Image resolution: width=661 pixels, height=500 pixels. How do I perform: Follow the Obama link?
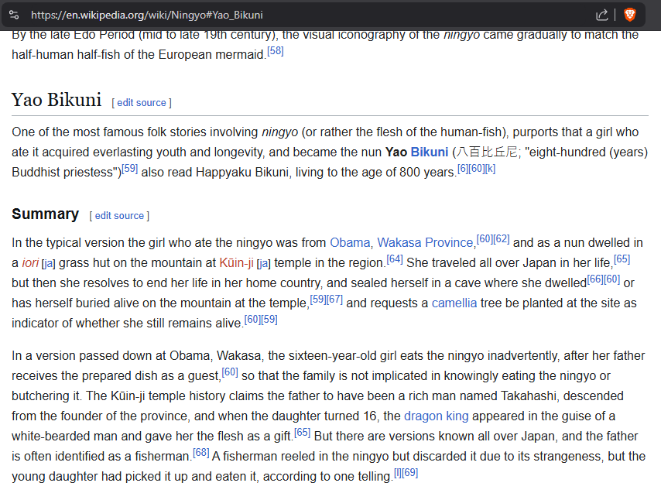point(350,243)
